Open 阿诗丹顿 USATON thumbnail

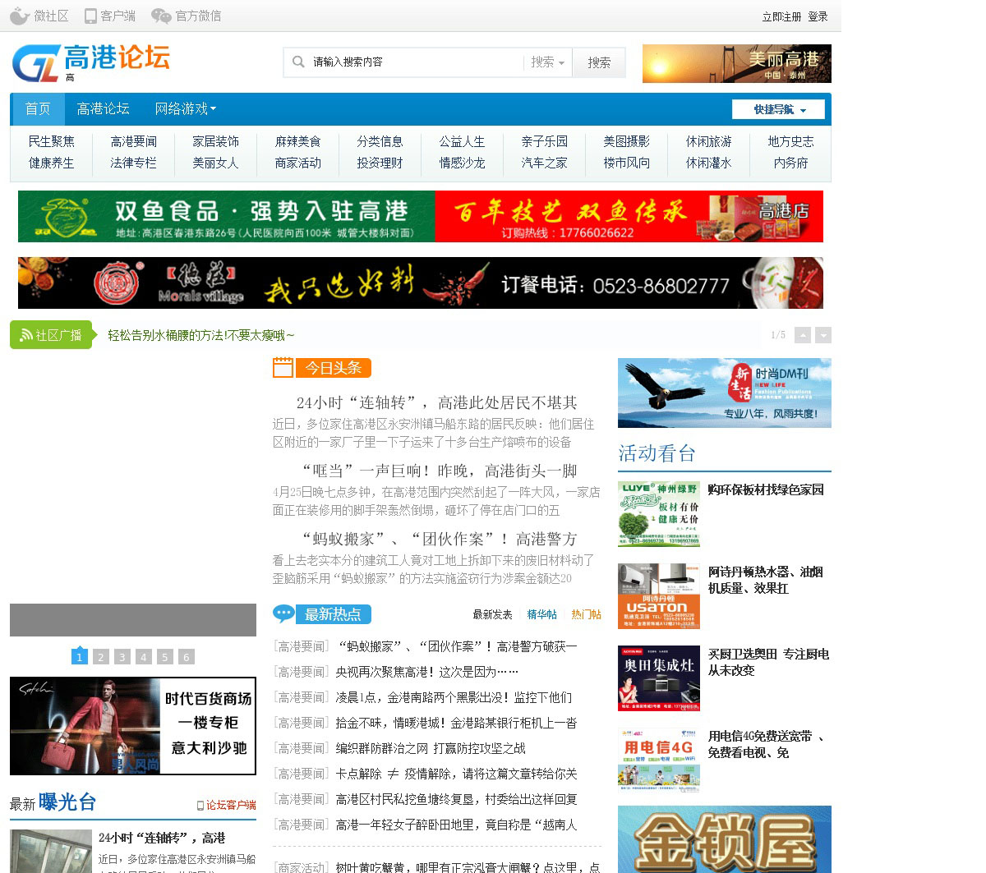(x=659, y=596)
